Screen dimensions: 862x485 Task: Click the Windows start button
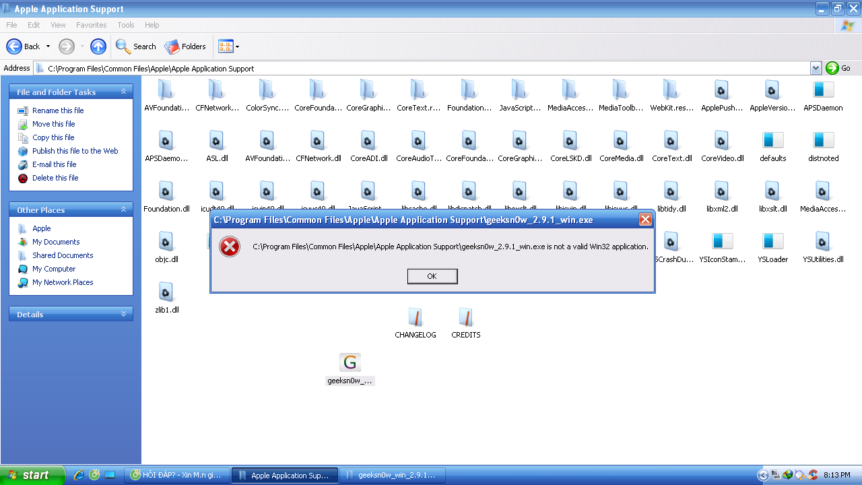(x=32, y=475)
